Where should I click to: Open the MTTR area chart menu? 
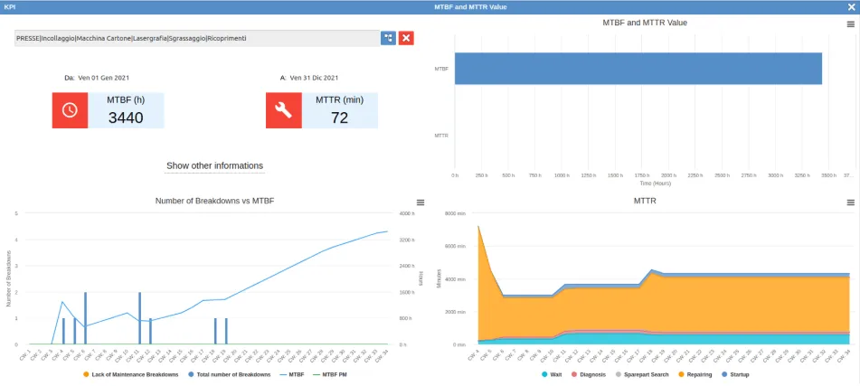point(850,202)
